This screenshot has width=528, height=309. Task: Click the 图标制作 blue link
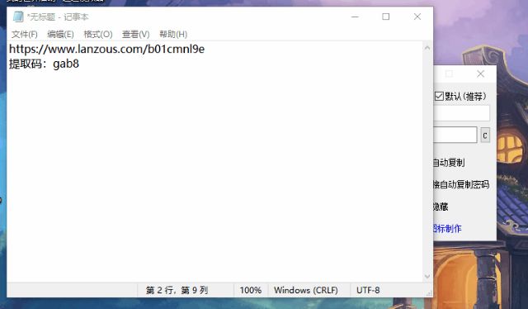point(447,228)
